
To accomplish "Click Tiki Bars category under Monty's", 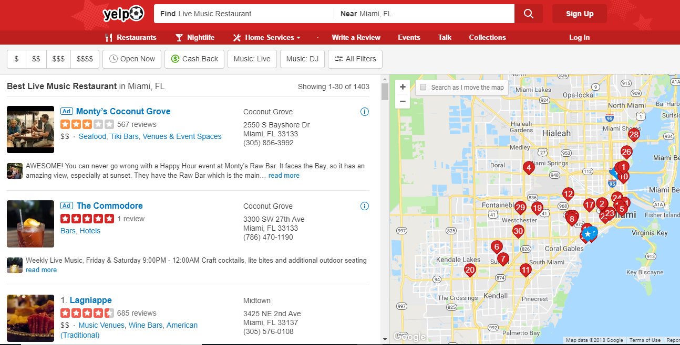I will tap(124, 136).
